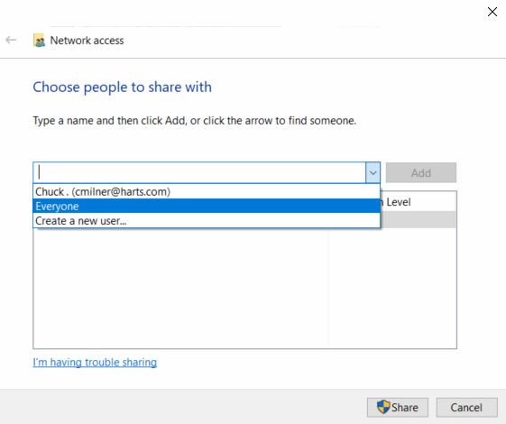The width and height of the screenshot is (506, 424).
Task: Cancel the sharing dialog
Action: point(466,407)
